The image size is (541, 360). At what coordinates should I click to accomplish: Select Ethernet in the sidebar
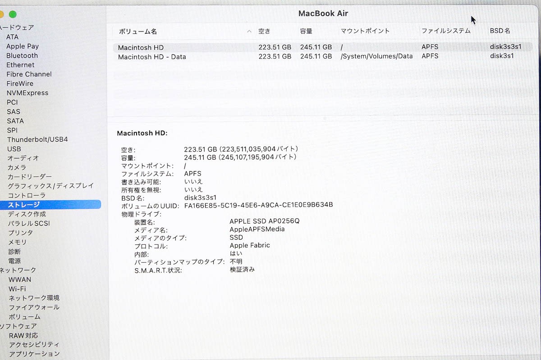pos(20,65)
